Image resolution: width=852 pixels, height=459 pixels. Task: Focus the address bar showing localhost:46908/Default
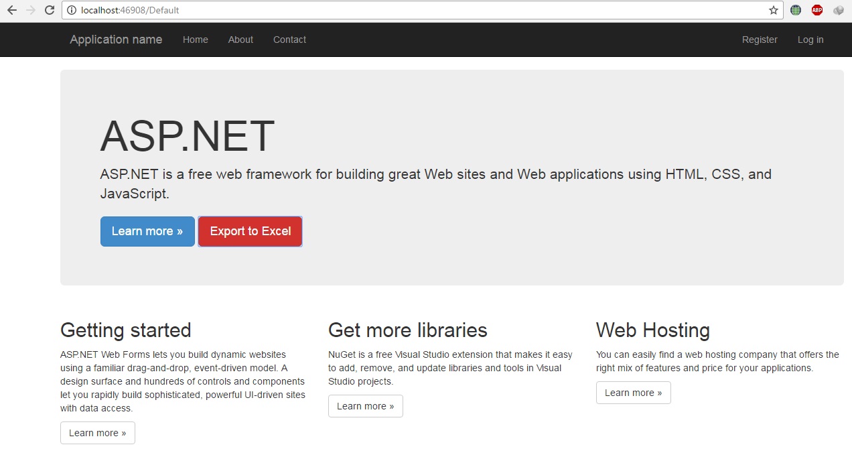(x=422, y=10)
